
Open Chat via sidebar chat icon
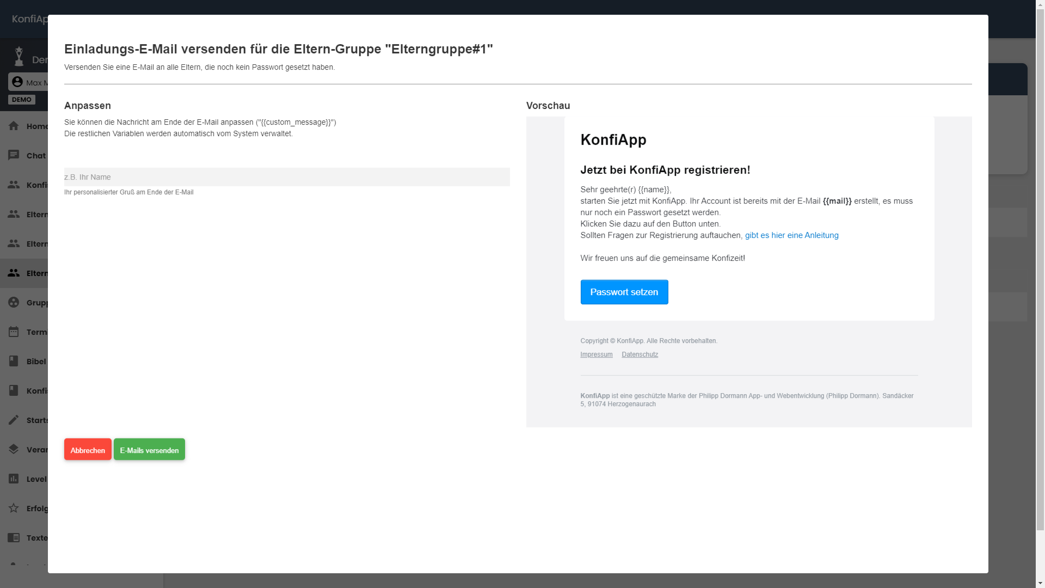click(14, 155)
